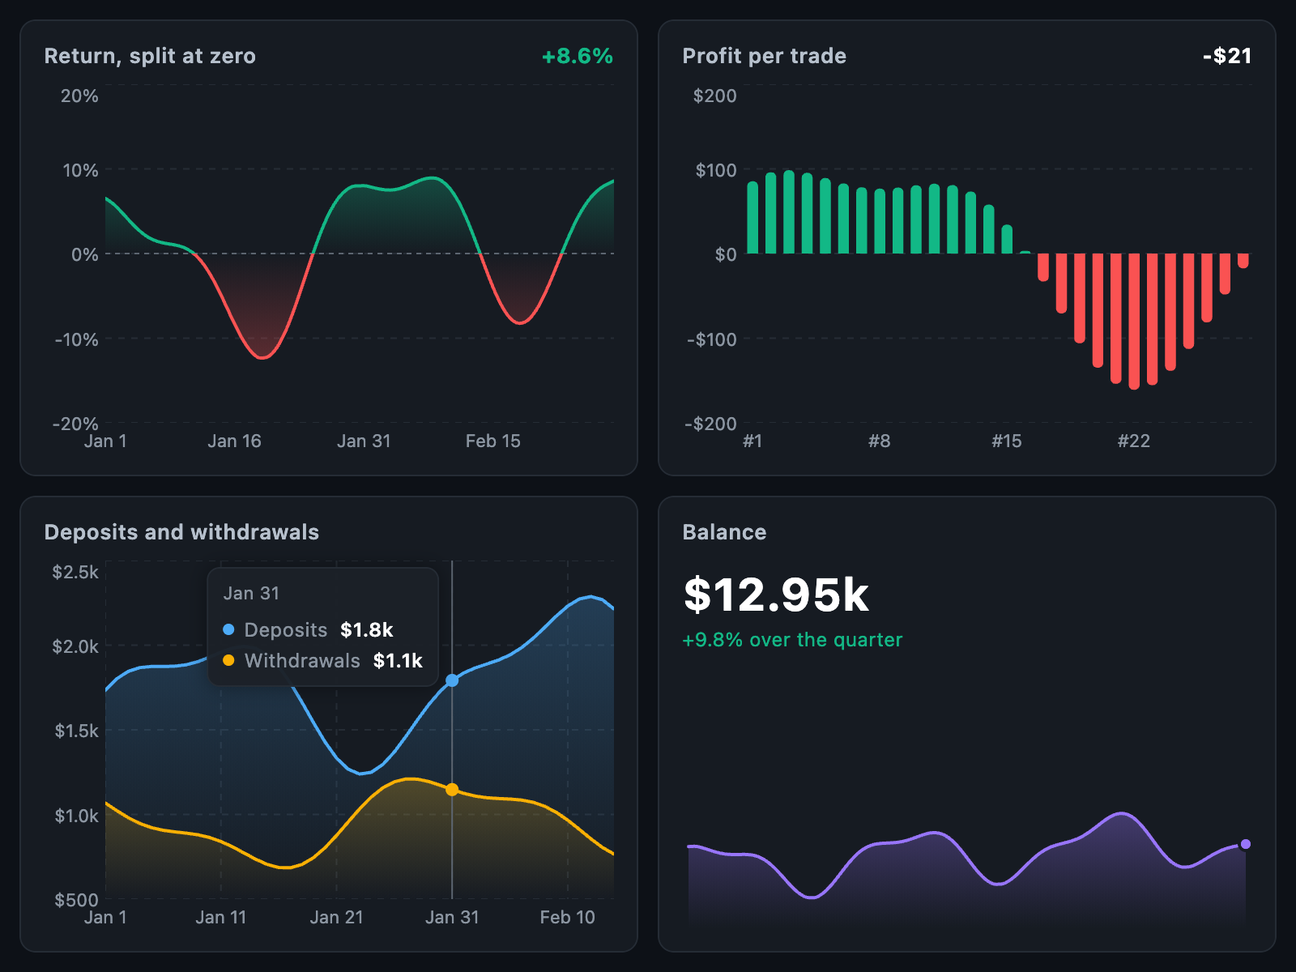Click the $200 y-axis label in profit chart
This screenshot has width=1296, height=972.
point(715,96)
